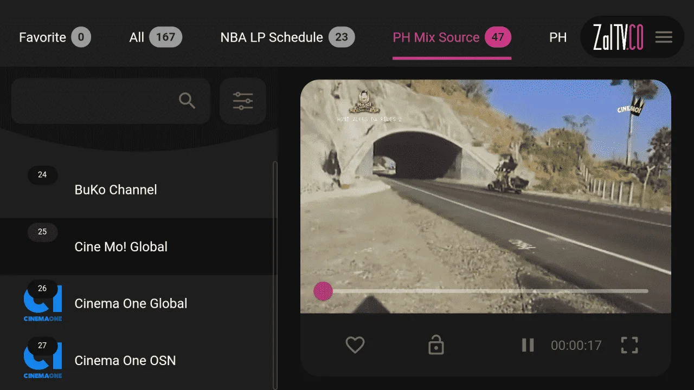Click the 0 favorites count badge
694x390 pixels.
click(81, 37)
